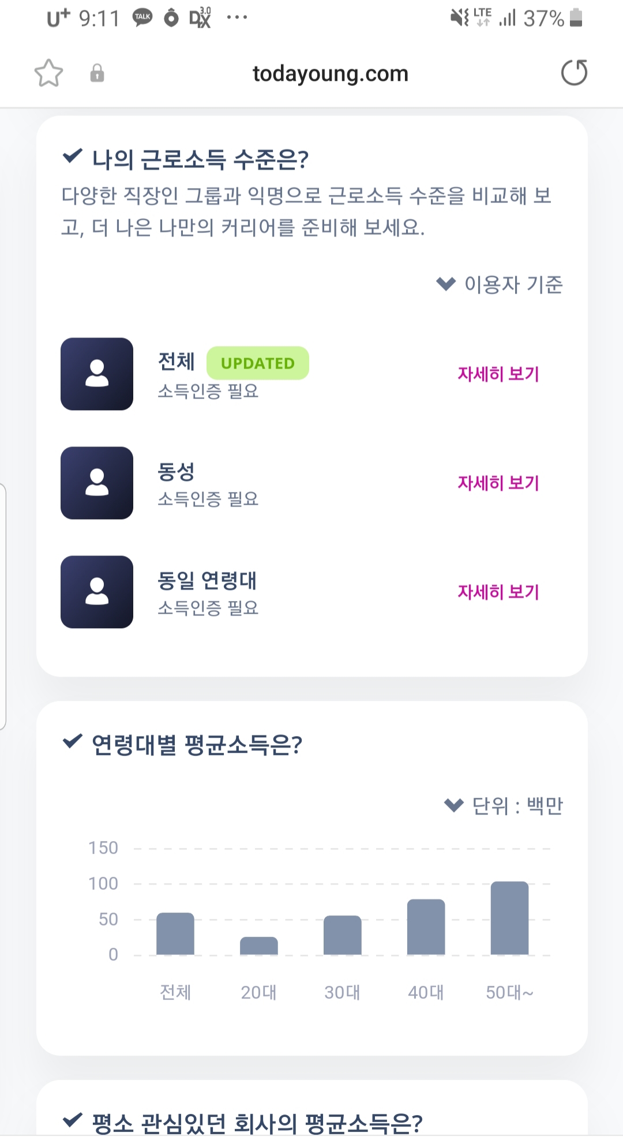Image resolution: width=623 pixels, height=1137 pixels.
Task: Bookmark page with the star icon
Action: [48, 73]
